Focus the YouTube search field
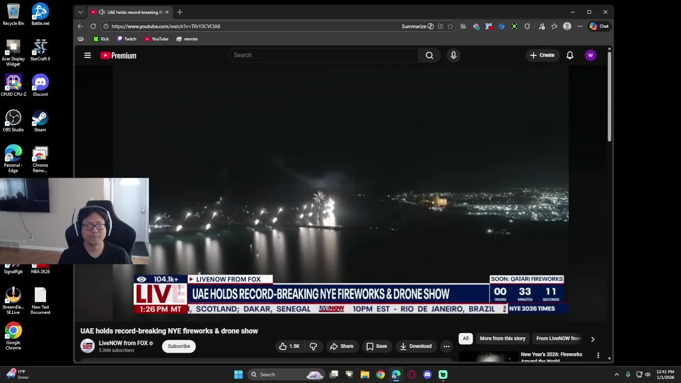The width and height of the screenshot is (681, 383). pyautogui.click(x=323, y=55)
